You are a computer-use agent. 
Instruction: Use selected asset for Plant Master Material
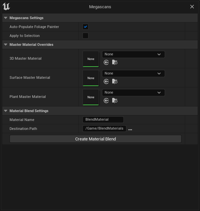[106, 101]
